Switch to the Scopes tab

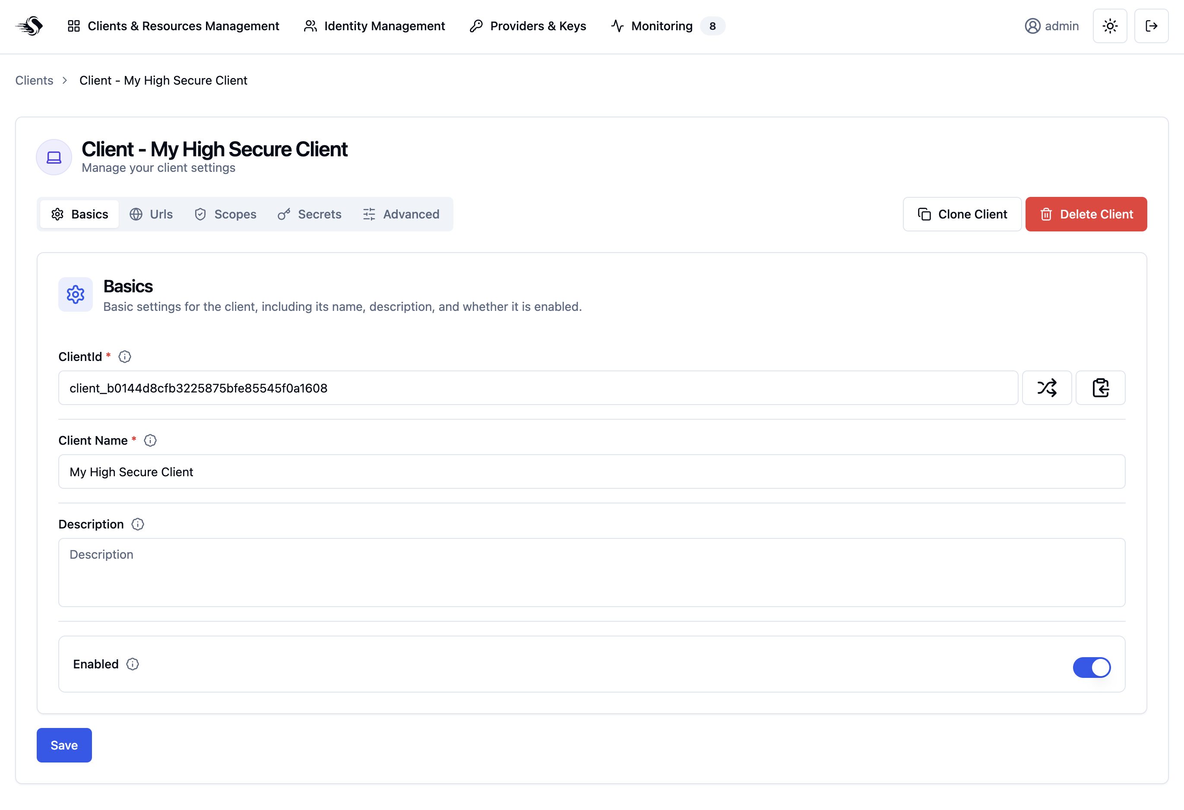(x=225, y=214)
